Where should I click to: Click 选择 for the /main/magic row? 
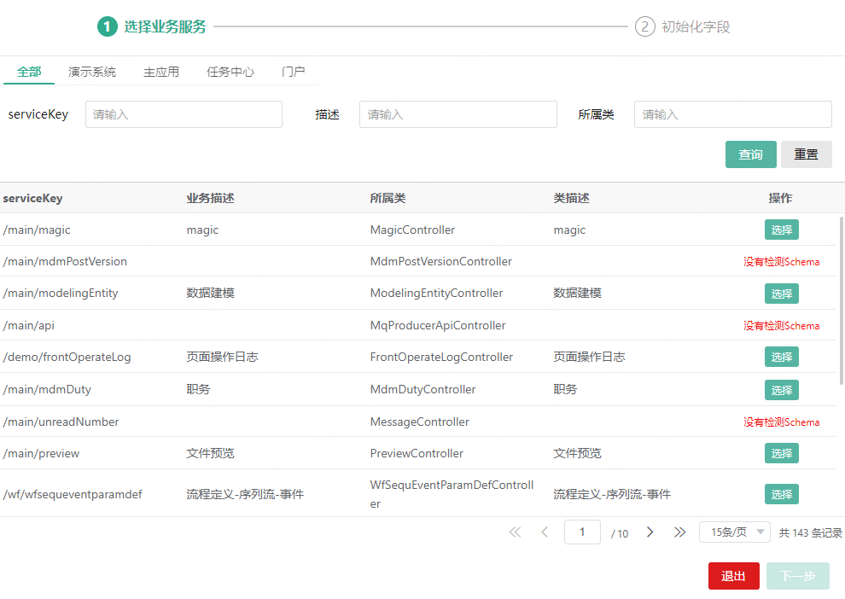pyautogui.click(x=781, y=230)
